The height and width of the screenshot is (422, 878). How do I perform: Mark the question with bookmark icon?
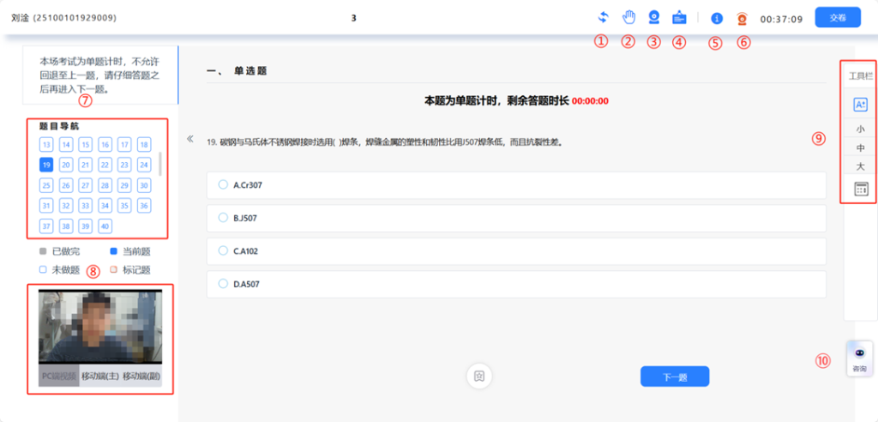click(x=479, y=376)
